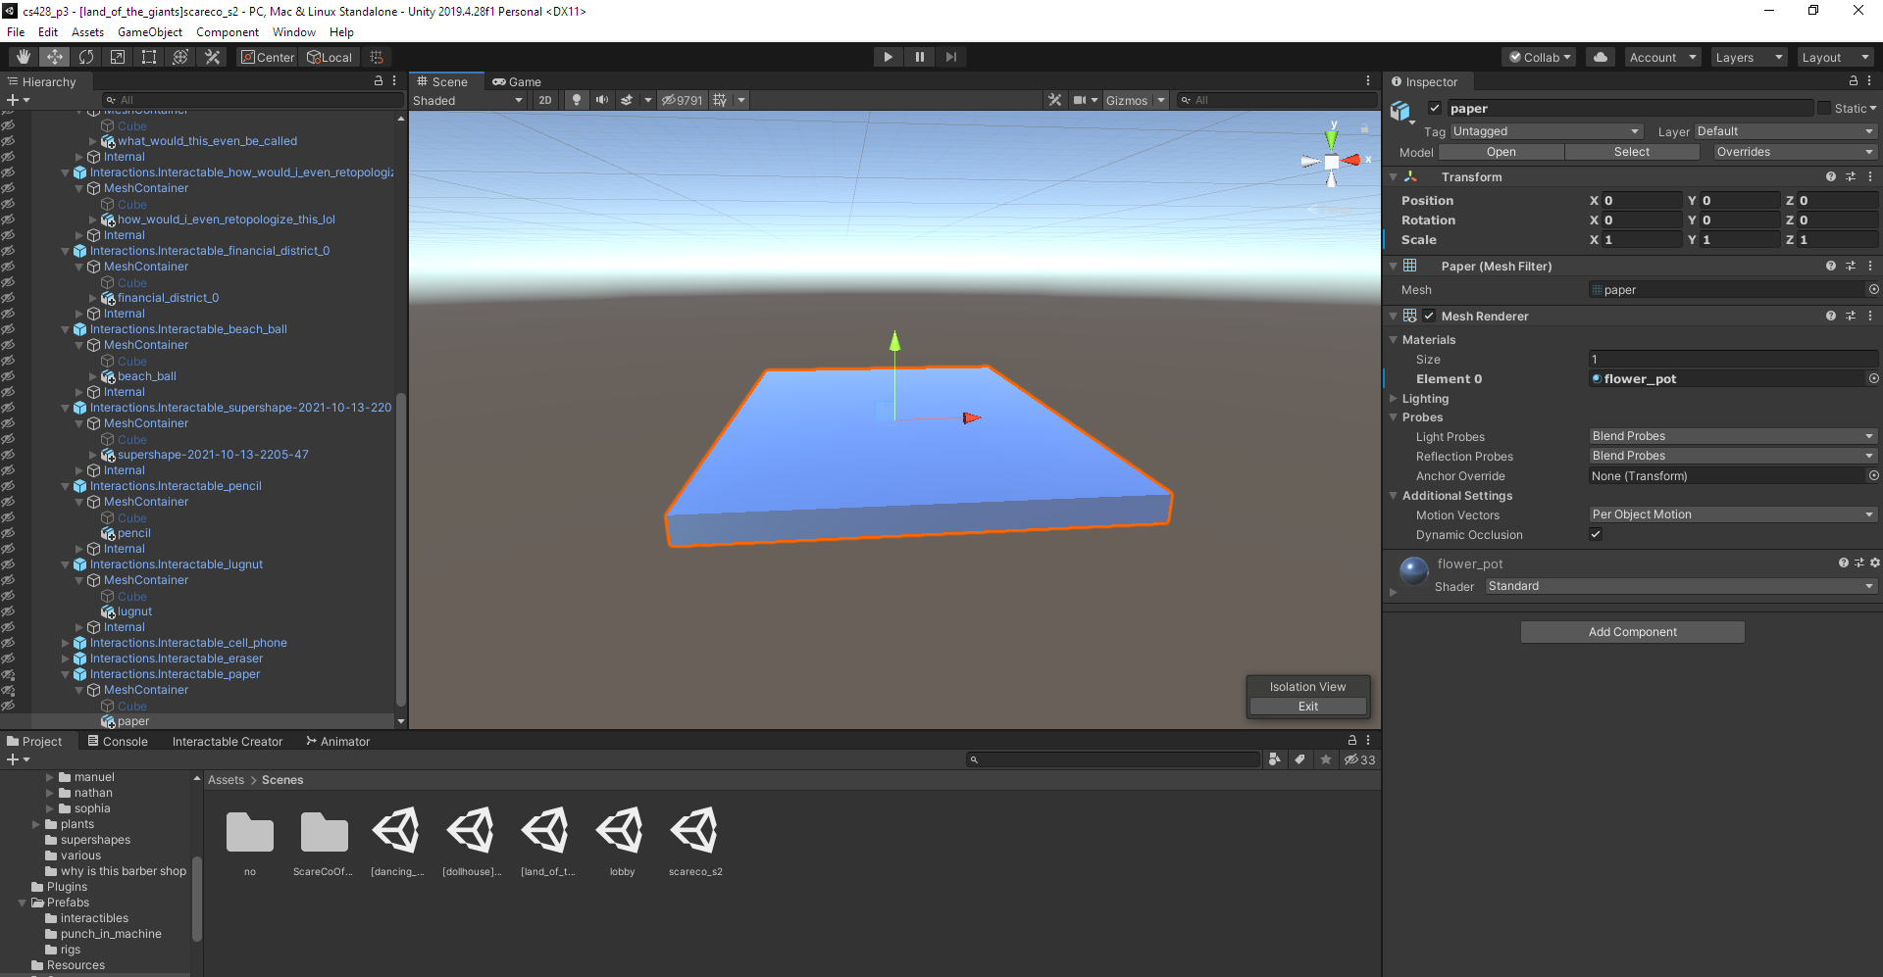Viewport: 1883px width, 977px height.
Task: Toggle Center pivot mode
Action: pyautogui.click(x=268, y=57)
